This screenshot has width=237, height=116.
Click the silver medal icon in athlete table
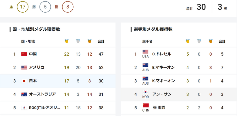199,41
